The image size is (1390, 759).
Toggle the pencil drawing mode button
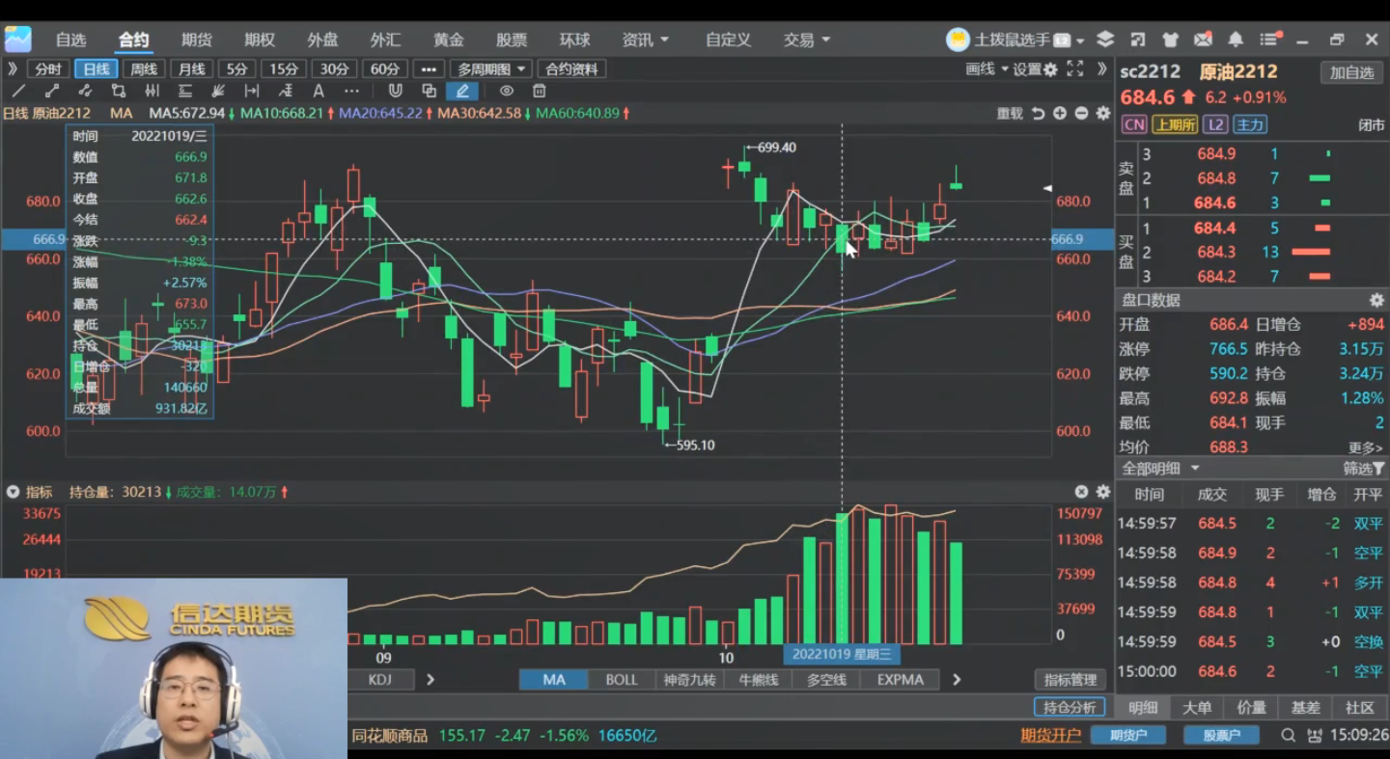click(x=462, y=91)
